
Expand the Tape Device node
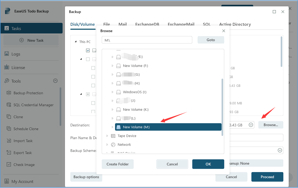point(107,136)
